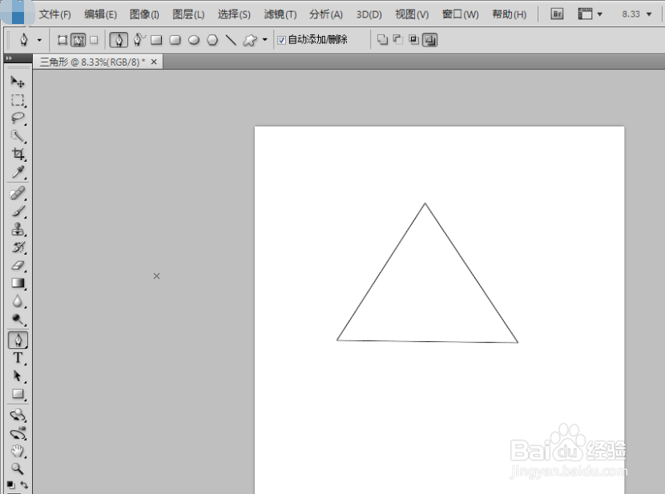Open the 窗口 (Window) menu
Viewport: 665px width, 494px height.
460,14
